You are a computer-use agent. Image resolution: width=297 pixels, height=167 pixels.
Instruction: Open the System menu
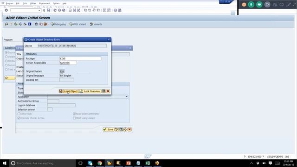pos(56,3)
